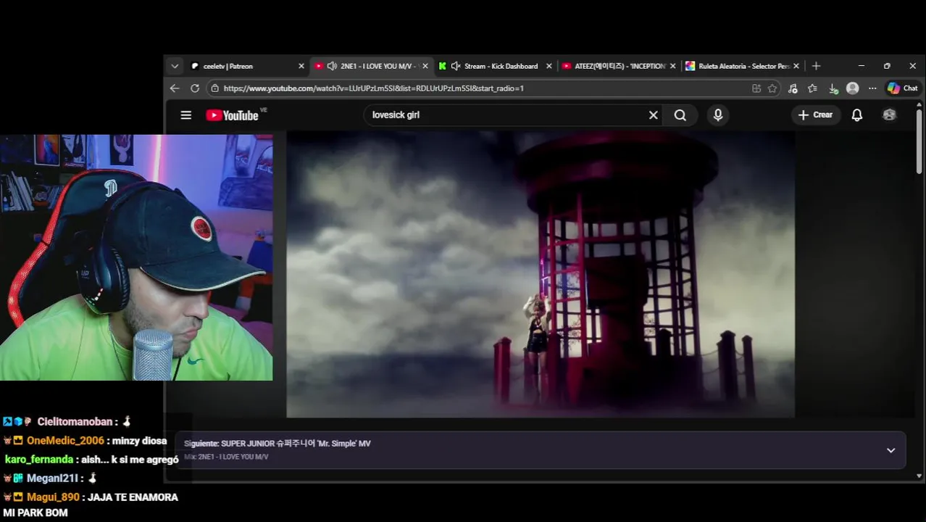Open the favorites list icon
Viewport: 926px width, 522px height.
tap(812, 88)
